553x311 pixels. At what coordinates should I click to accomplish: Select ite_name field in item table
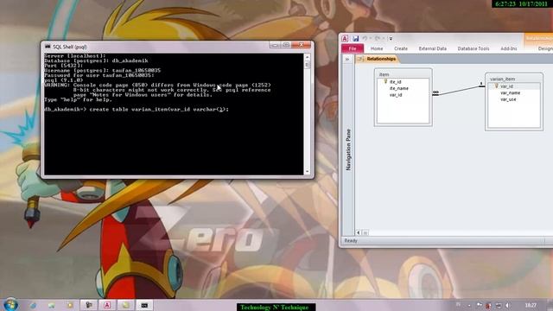point(399,88)
